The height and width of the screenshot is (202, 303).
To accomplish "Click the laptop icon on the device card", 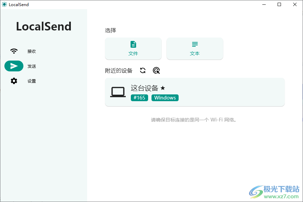I will click(118, 92).
